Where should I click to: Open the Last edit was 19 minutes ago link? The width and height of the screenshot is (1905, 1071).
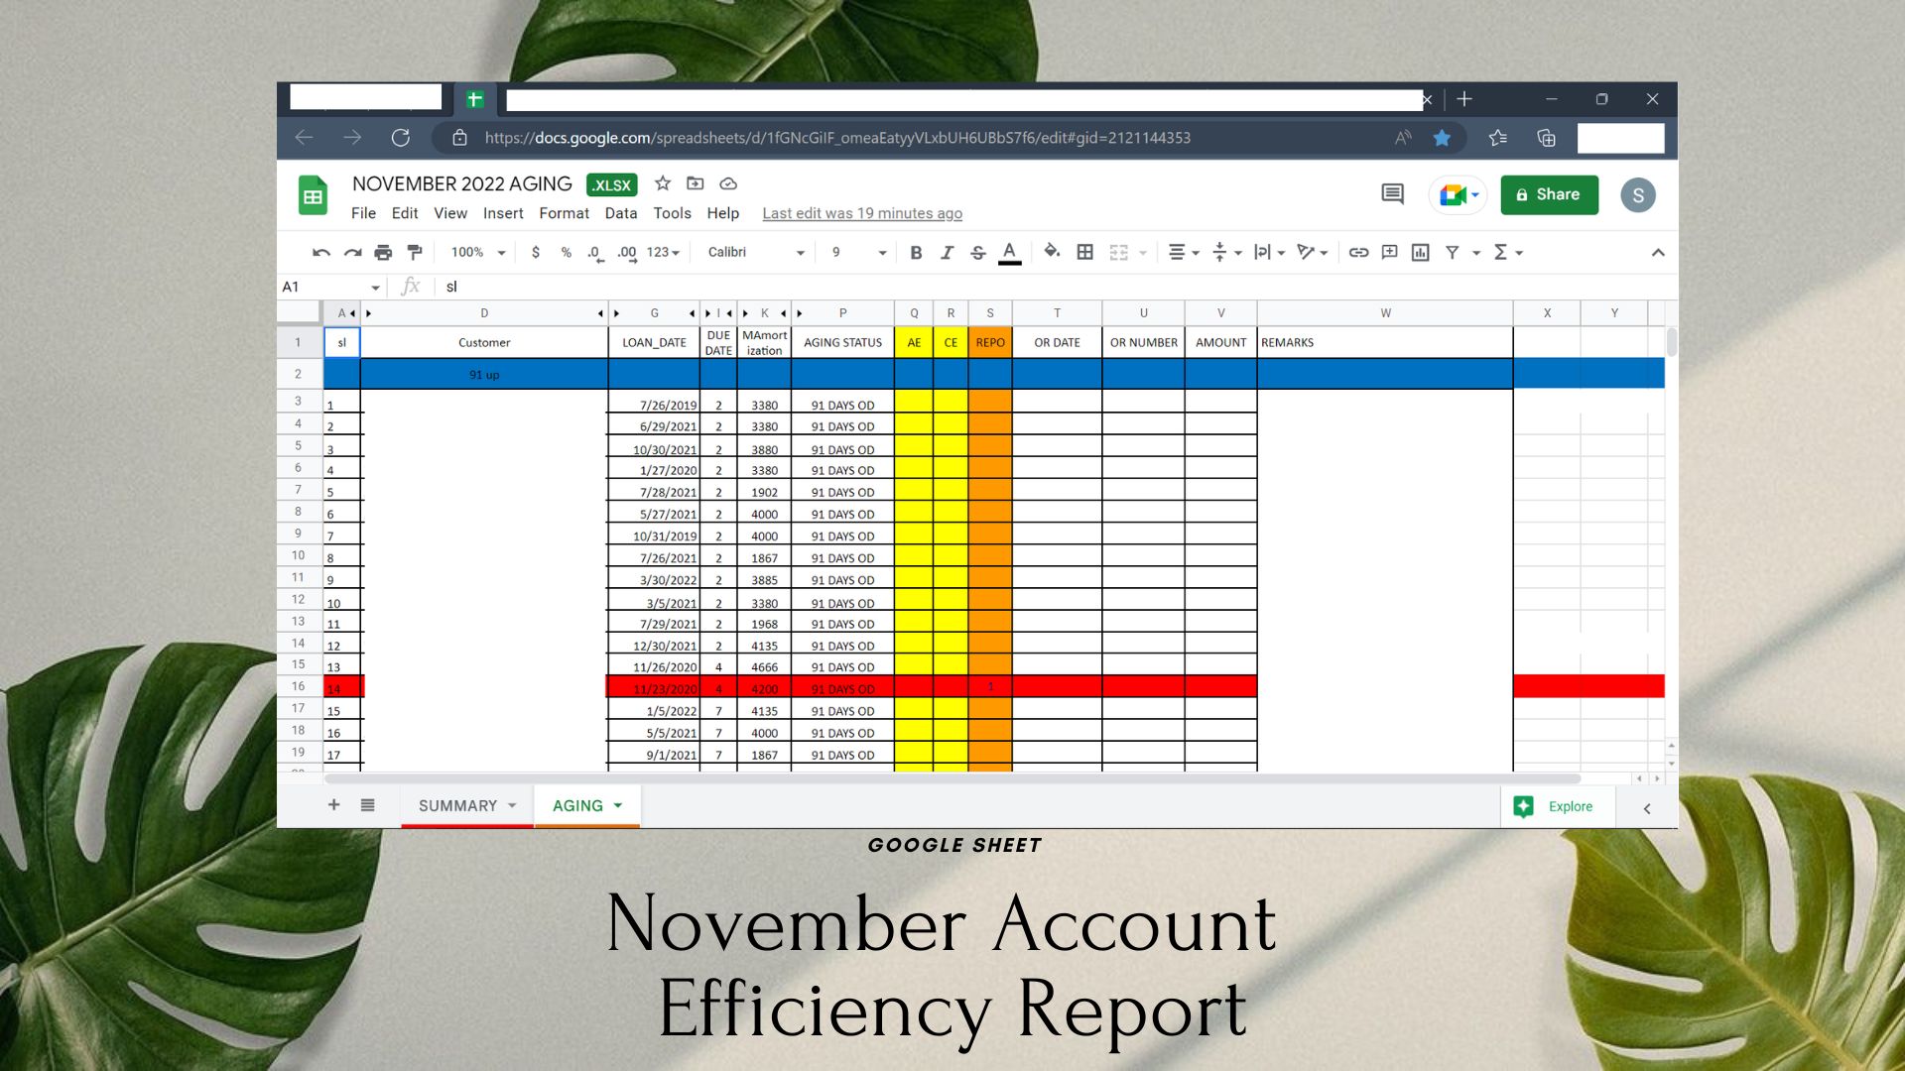[x=861, y=213]
